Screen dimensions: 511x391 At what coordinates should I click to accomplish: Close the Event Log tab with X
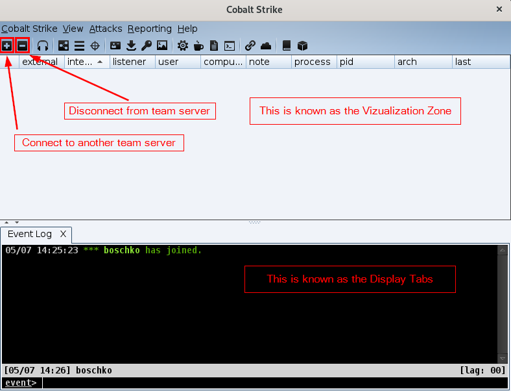pos(63,234)
